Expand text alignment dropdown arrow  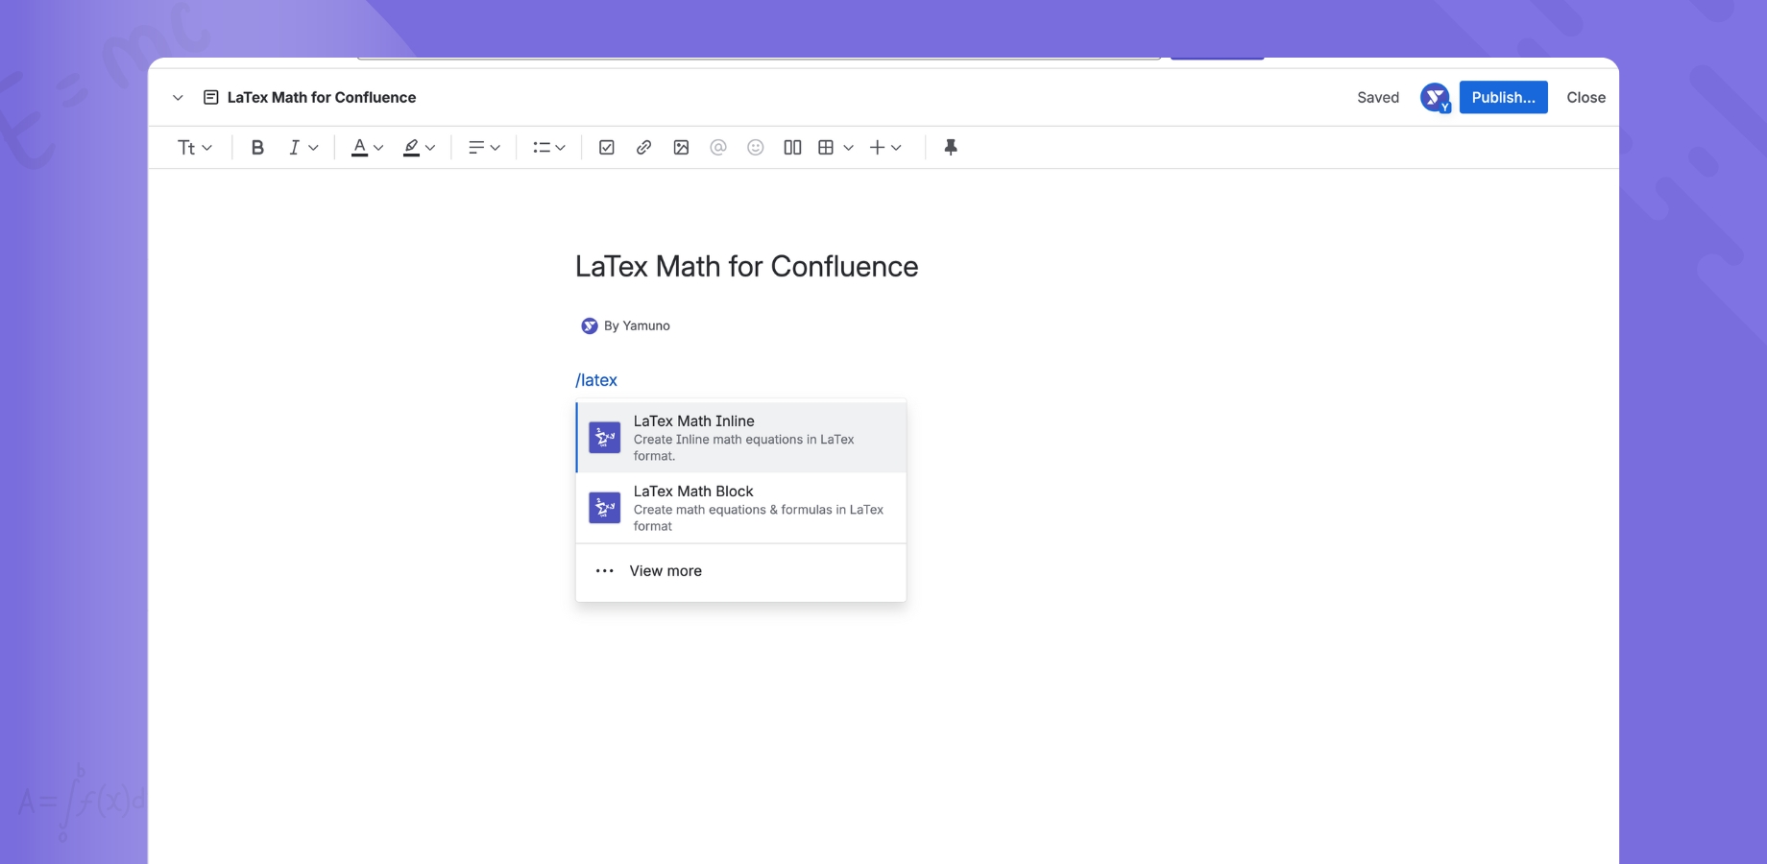click(x=496, y=148)
